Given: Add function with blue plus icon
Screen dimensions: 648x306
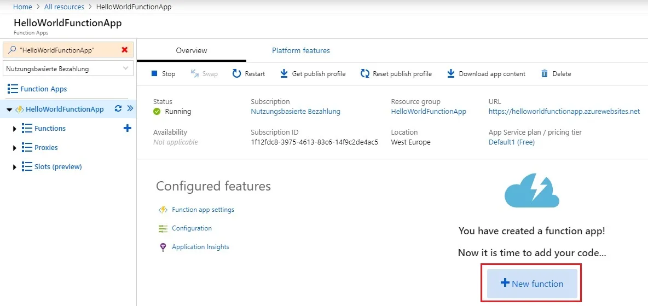Looking at the screenshot, I should (128, 128).
